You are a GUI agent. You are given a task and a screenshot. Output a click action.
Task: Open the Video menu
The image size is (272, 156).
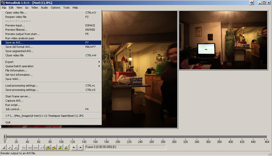pos(35,8)
